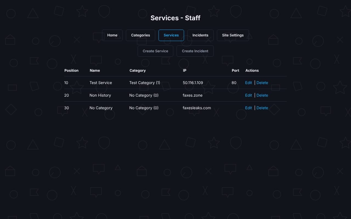
Task: Edit the Test Service row
Action: pos(248,83)
